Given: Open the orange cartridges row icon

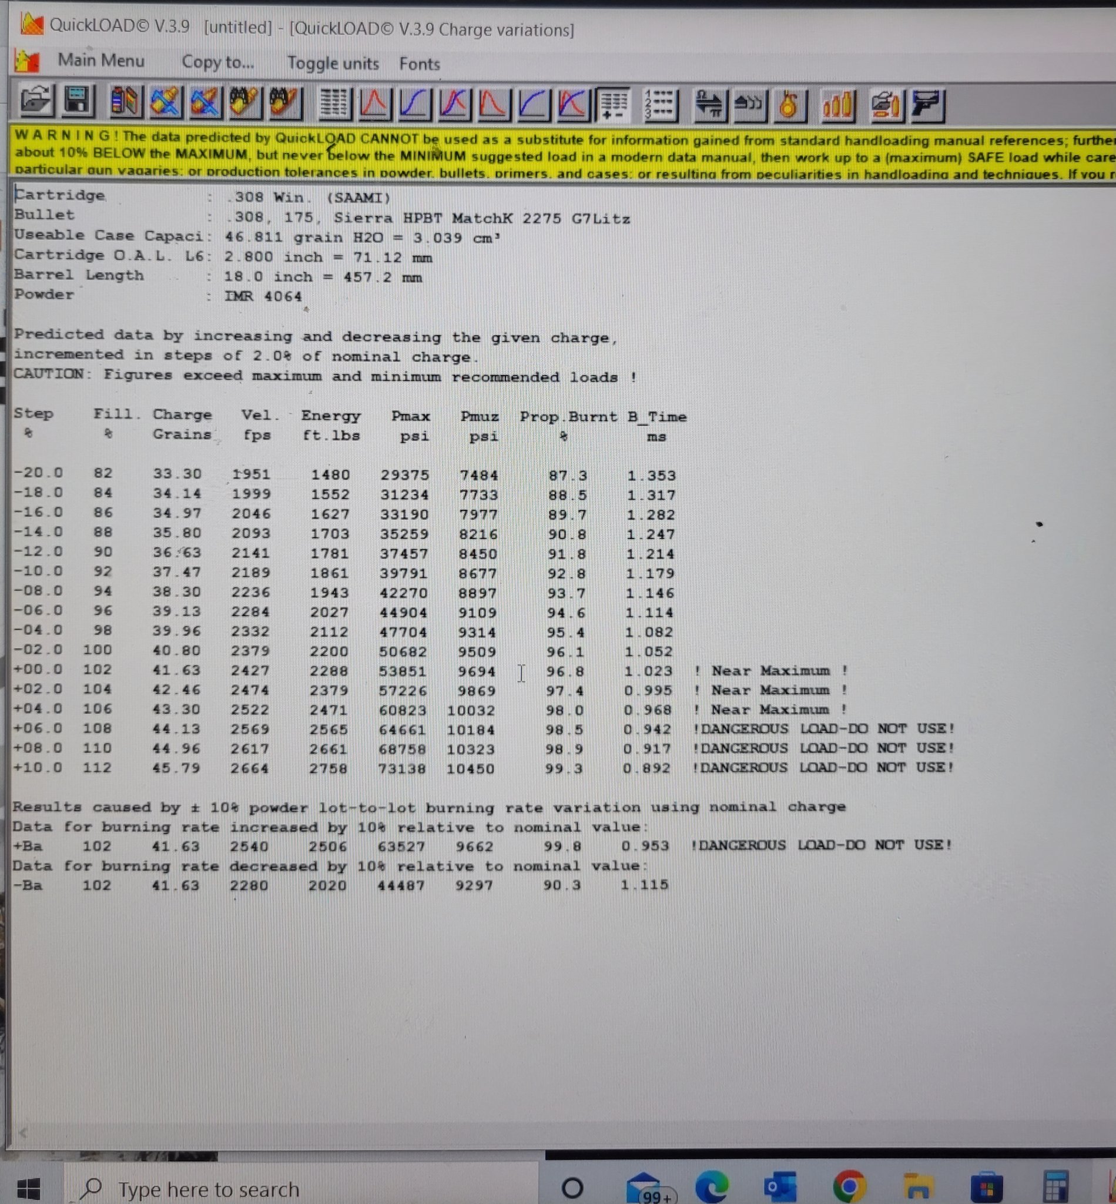Looking at the screenshot, I should (x=837, y=105).
